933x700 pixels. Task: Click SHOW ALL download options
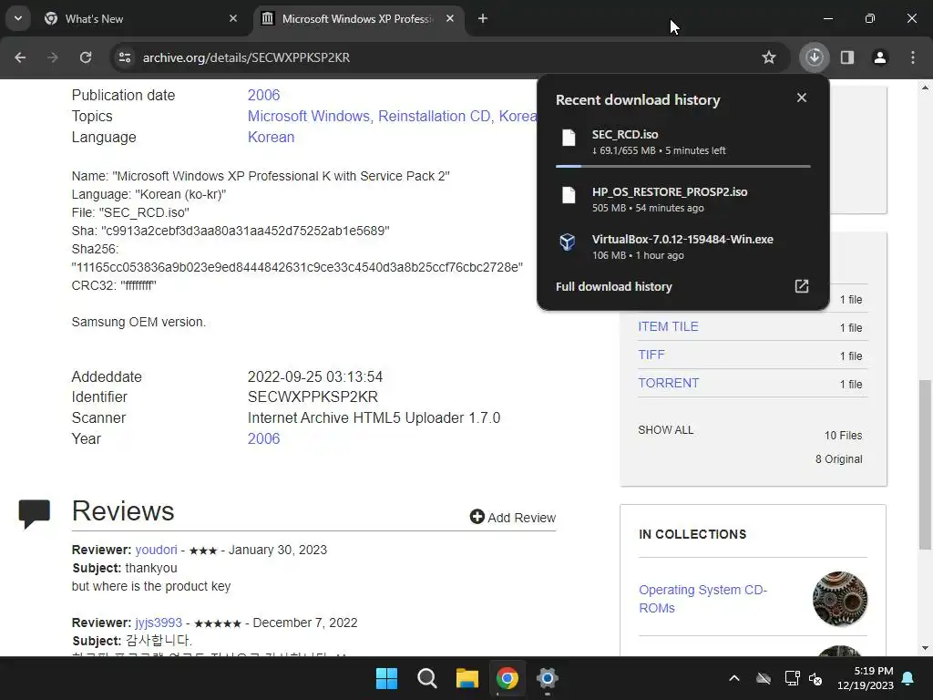(x=665, y=430)
